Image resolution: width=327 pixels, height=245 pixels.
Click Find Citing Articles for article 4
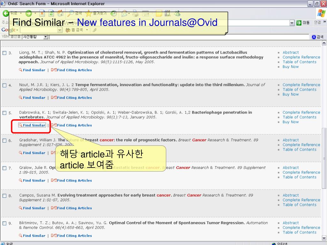coord(74,98)
